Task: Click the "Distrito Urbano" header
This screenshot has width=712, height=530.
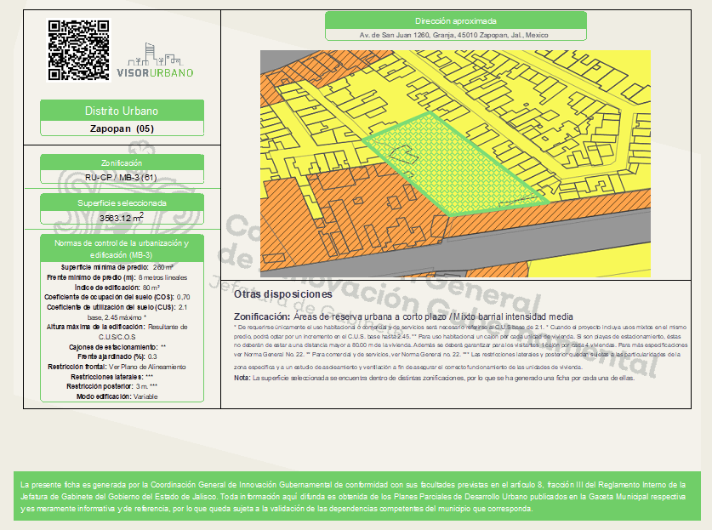Action: (122, 111)
